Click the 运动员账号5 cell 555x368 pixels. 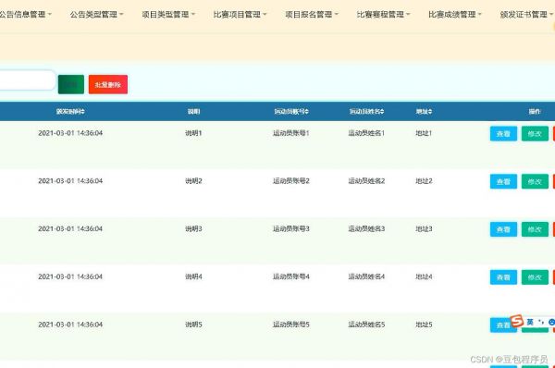tap(291, 325)
